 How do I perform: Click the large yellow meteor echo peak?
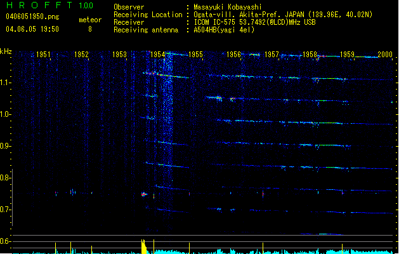pyautogui.click(x=144, y=246)
